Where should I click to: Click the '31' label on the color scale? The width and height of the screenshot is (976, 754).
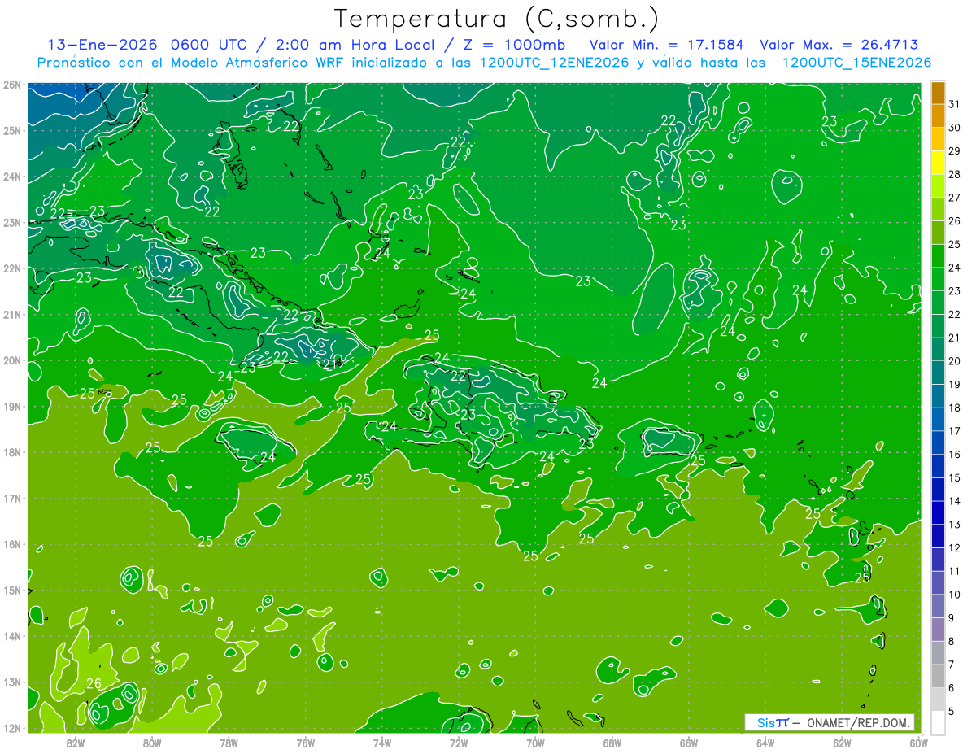[x=954, y=105]
